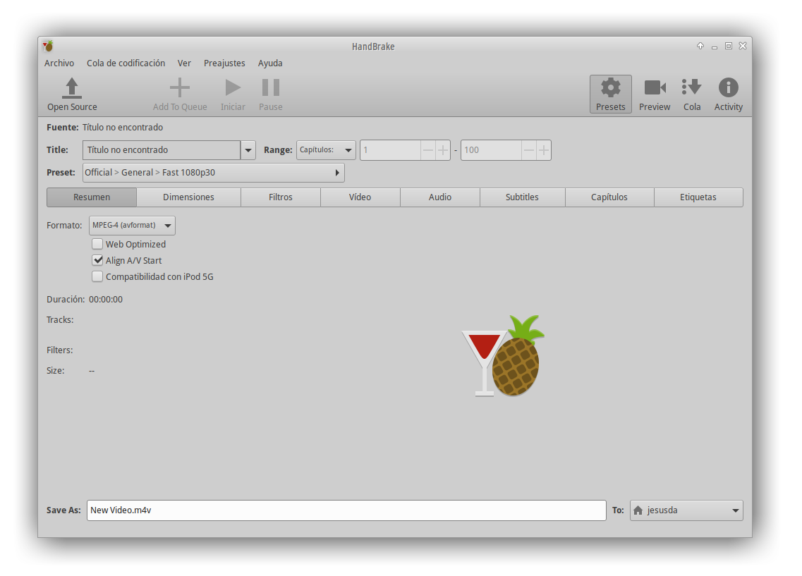Image resolution: width=802 pixels, height=576 pixels.
Task: Click the Add To Queue plus icon
Action: (x=180, y=88)
